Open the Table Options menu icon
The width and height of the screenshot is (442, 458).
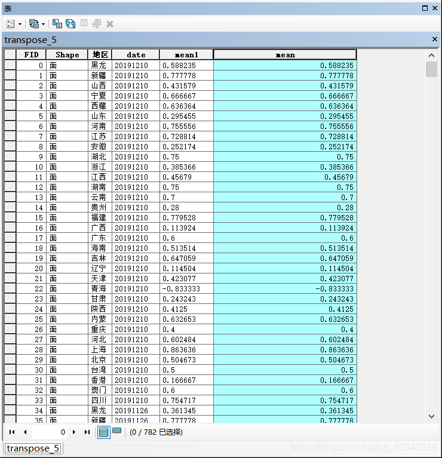(11, 24)
